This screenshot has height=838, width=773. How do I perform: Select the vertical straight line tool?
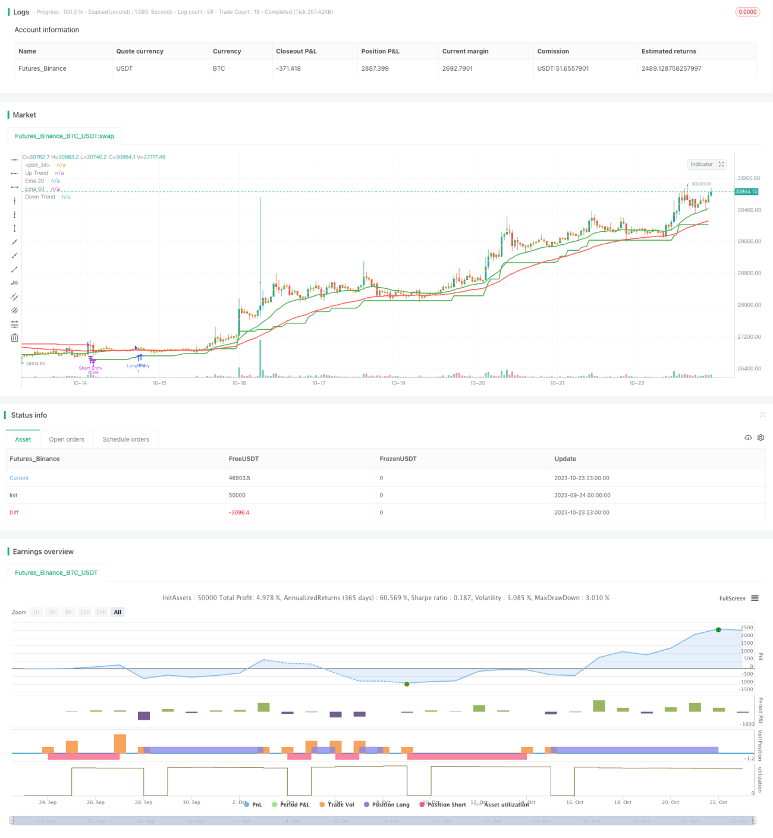point(14,201)
